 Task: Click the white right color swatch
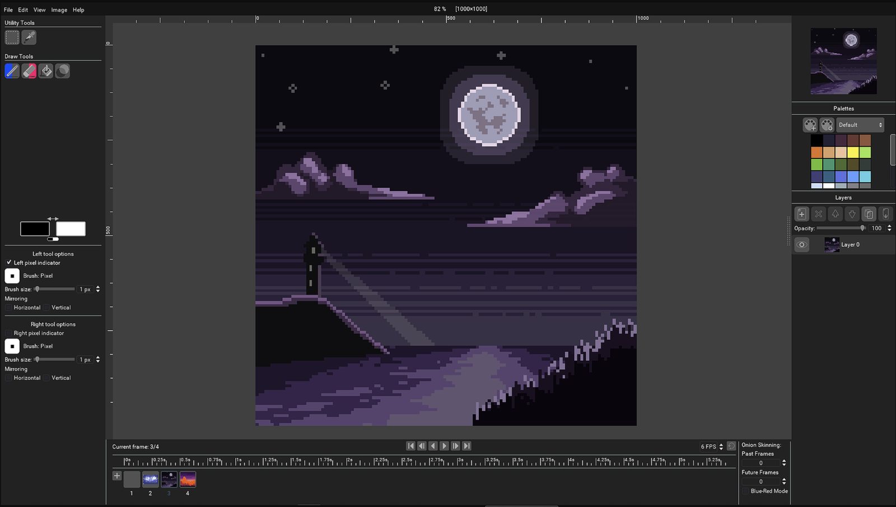click(x=71, y=228)
